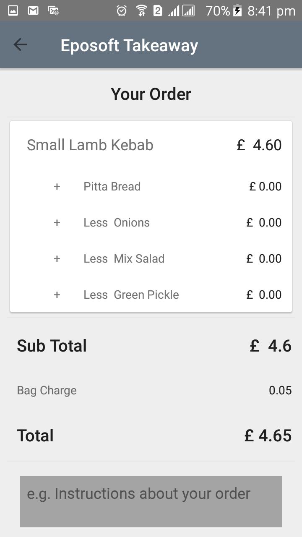
Task: Tap the alarm clock status icon
Action: (x=122, y=10)
